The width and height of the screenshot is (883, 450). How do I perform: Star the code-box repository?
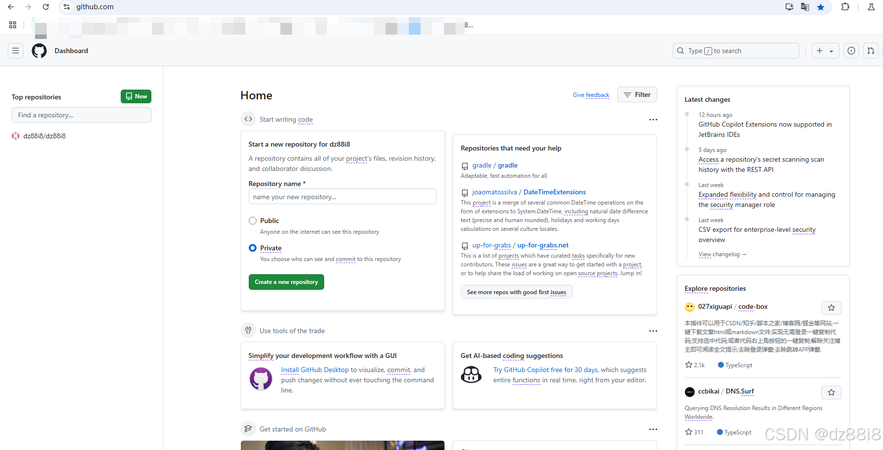point(831,308)
